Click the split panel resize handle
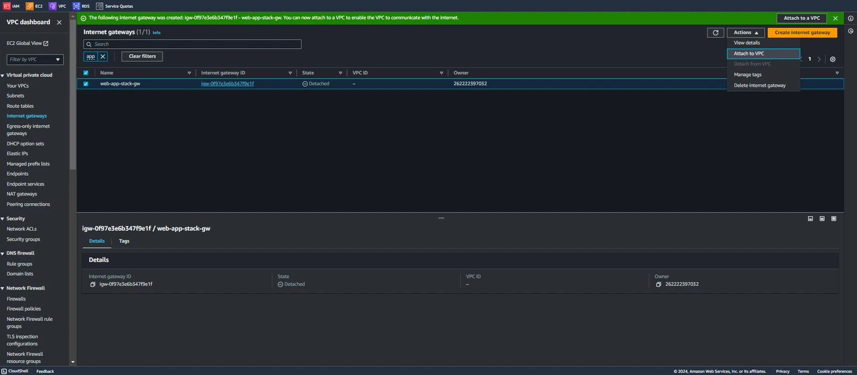This screenshot has width=857, height=375. coord(441,218)
